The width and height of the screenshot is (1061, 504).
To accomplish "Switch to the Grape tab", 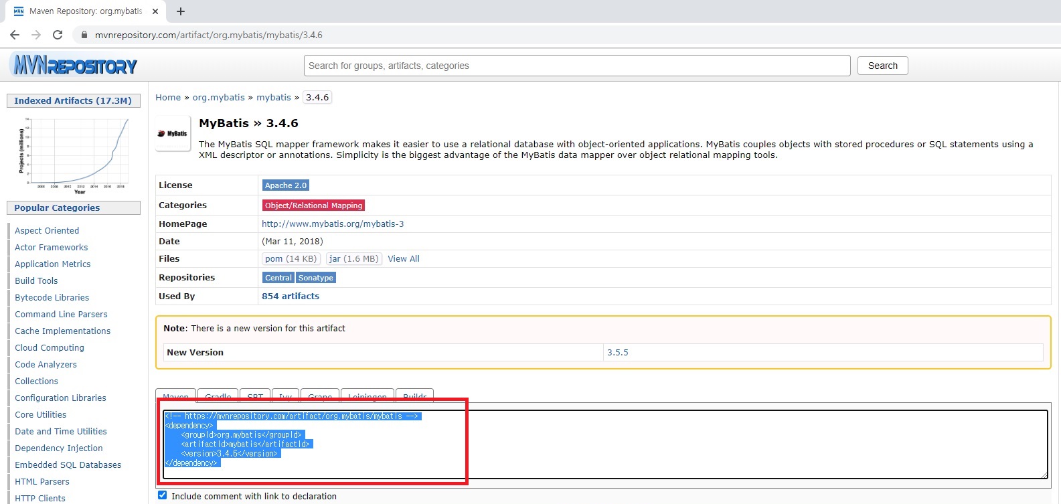I will 320,395.
